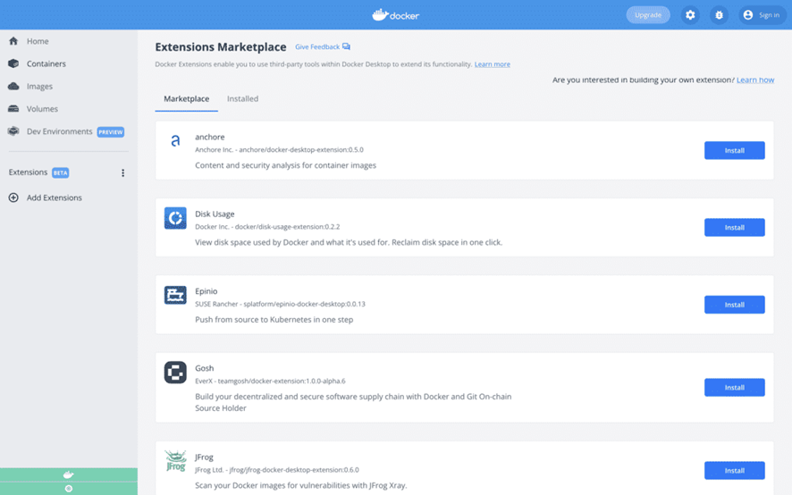The width and height of the screenshot is (792, 495).
Task: Install the Epinio extension
Action: 735,305
